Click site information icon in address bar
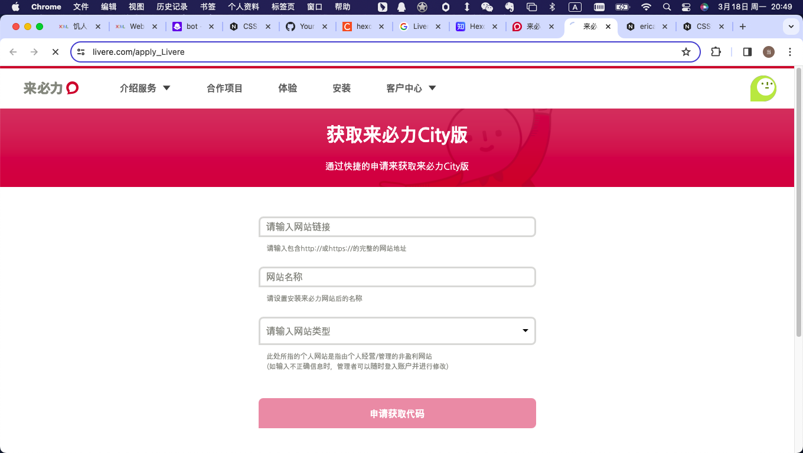The width and height of the screenshot is (803, 453). (x=81, y=52)
